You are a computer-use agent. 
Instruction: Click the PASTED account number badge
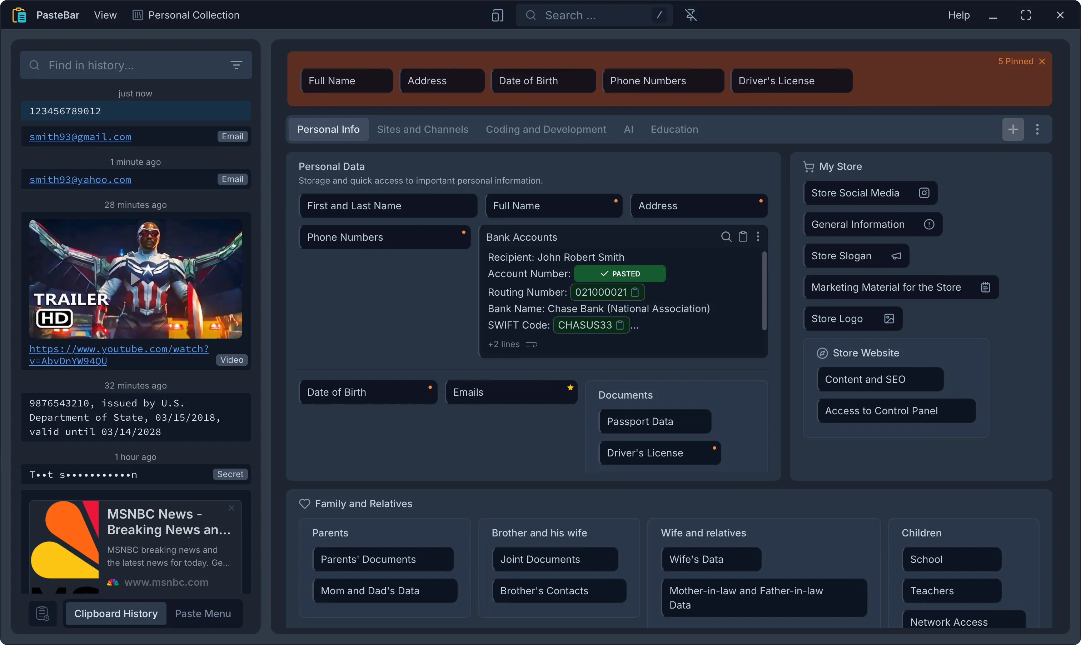click(619, 274)
